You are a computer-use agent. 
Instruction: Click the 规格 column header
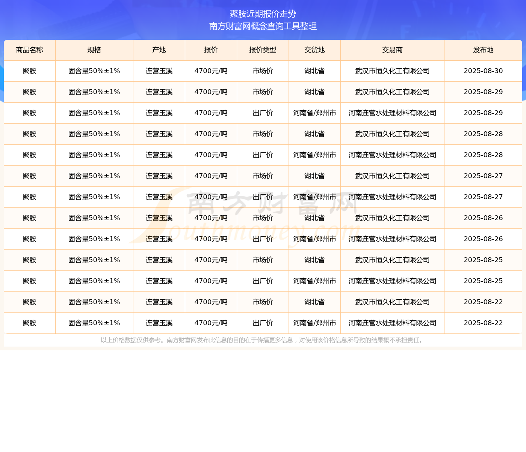tap(94, 50)
